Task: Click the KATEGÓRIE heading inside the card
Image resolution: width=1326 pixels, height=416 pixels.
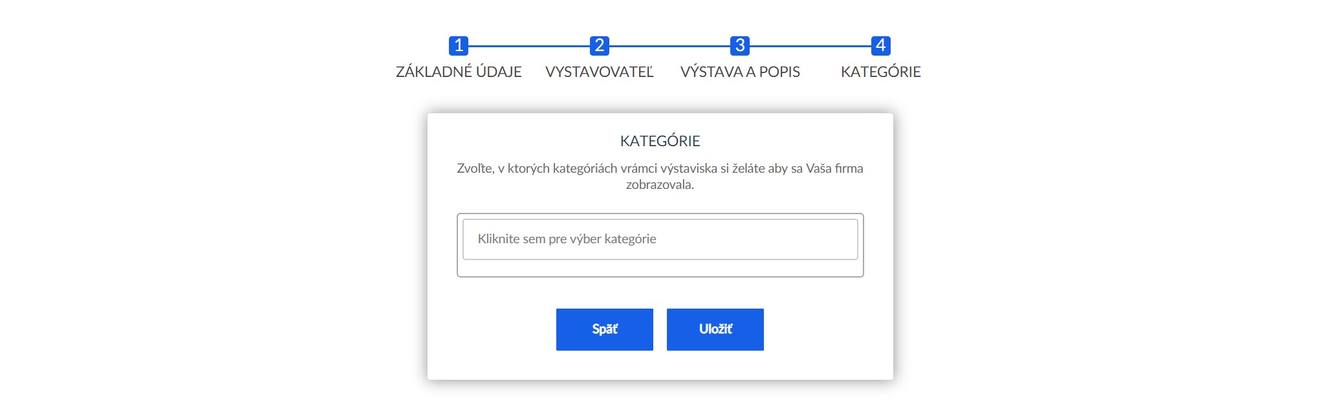Action: (x=660, y=141)
